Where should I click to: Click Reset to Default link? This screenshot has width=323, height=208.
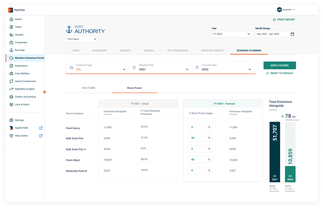pos(280,73)
